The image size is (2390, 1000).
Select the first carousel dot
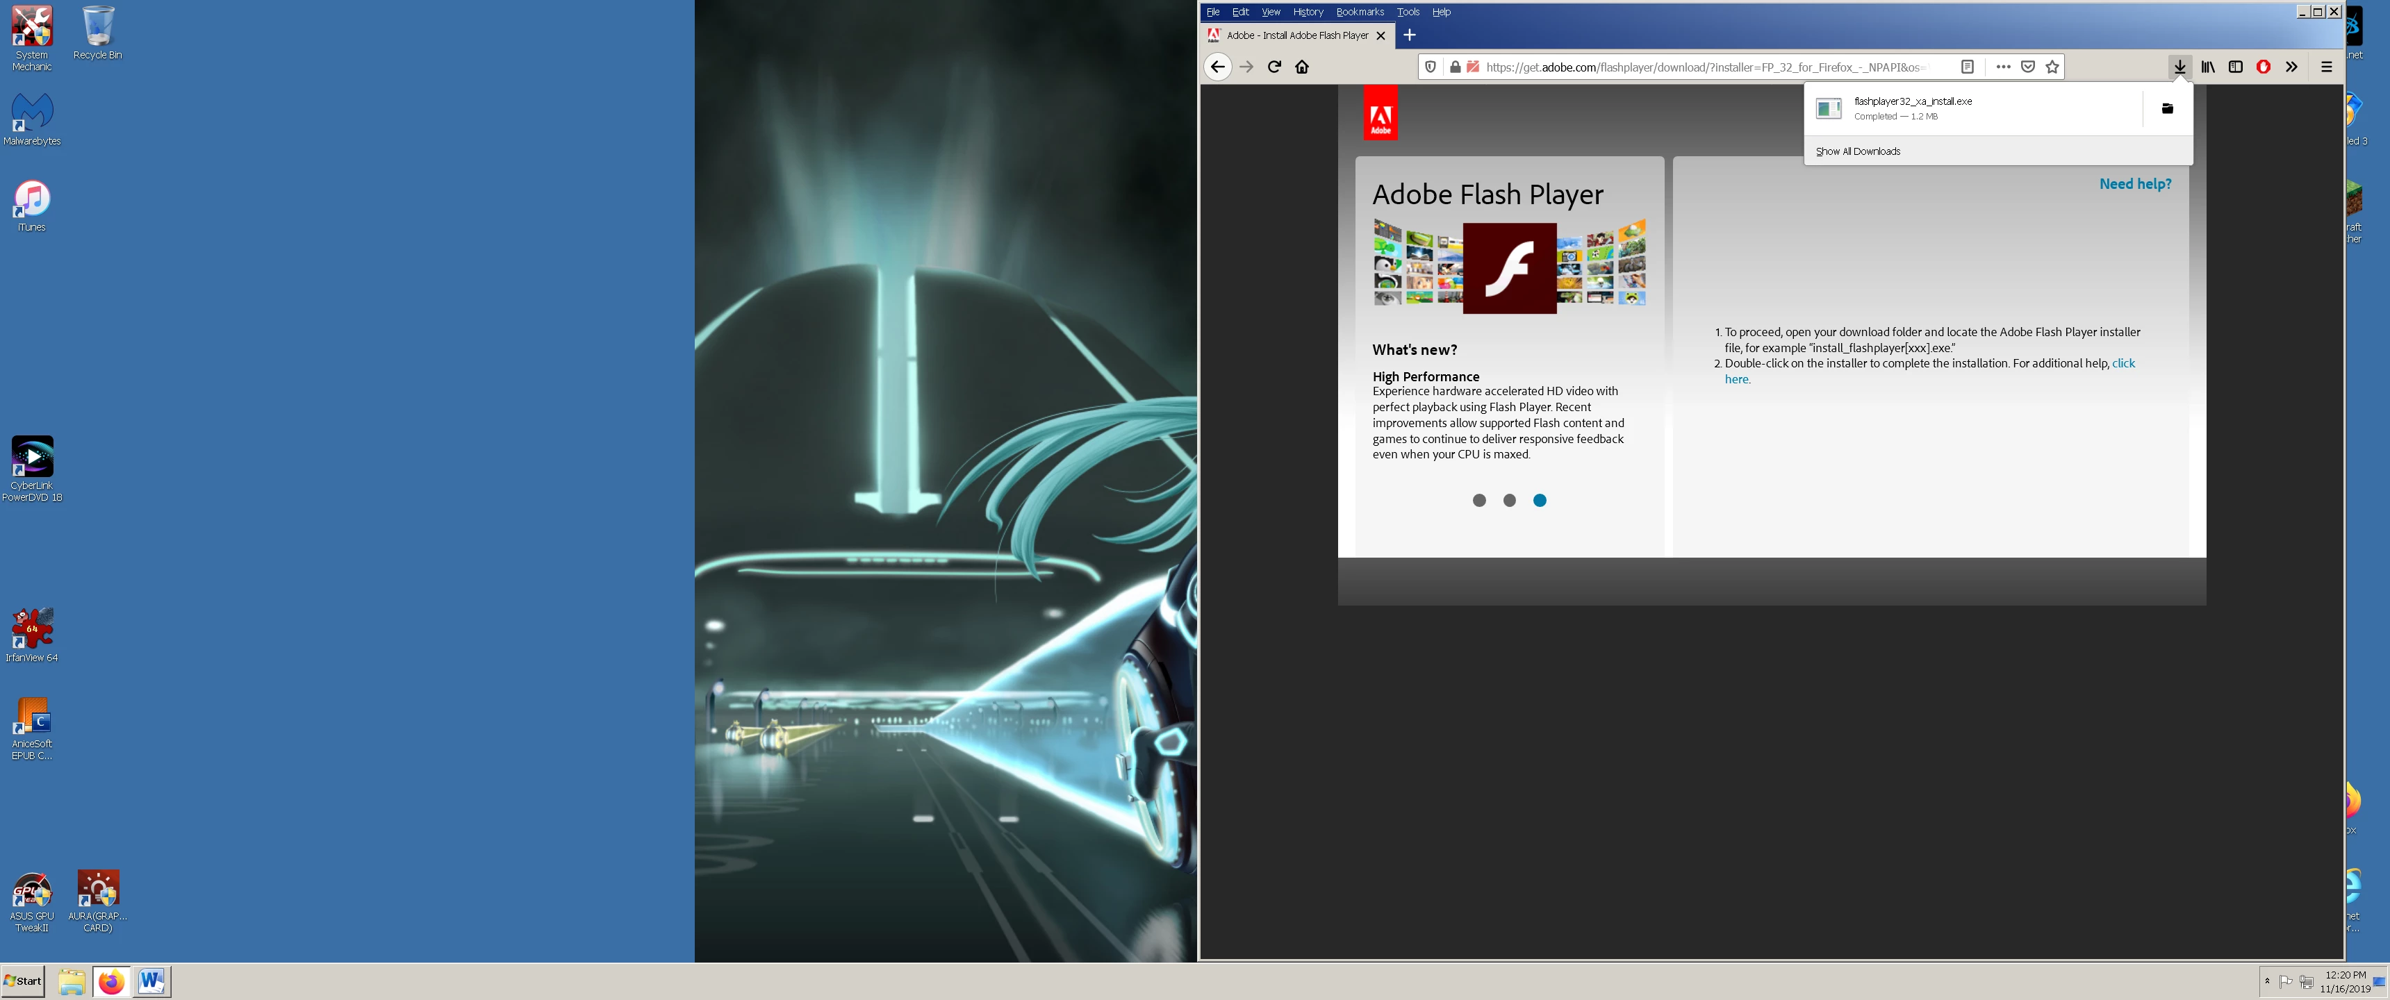[1479, 500]
